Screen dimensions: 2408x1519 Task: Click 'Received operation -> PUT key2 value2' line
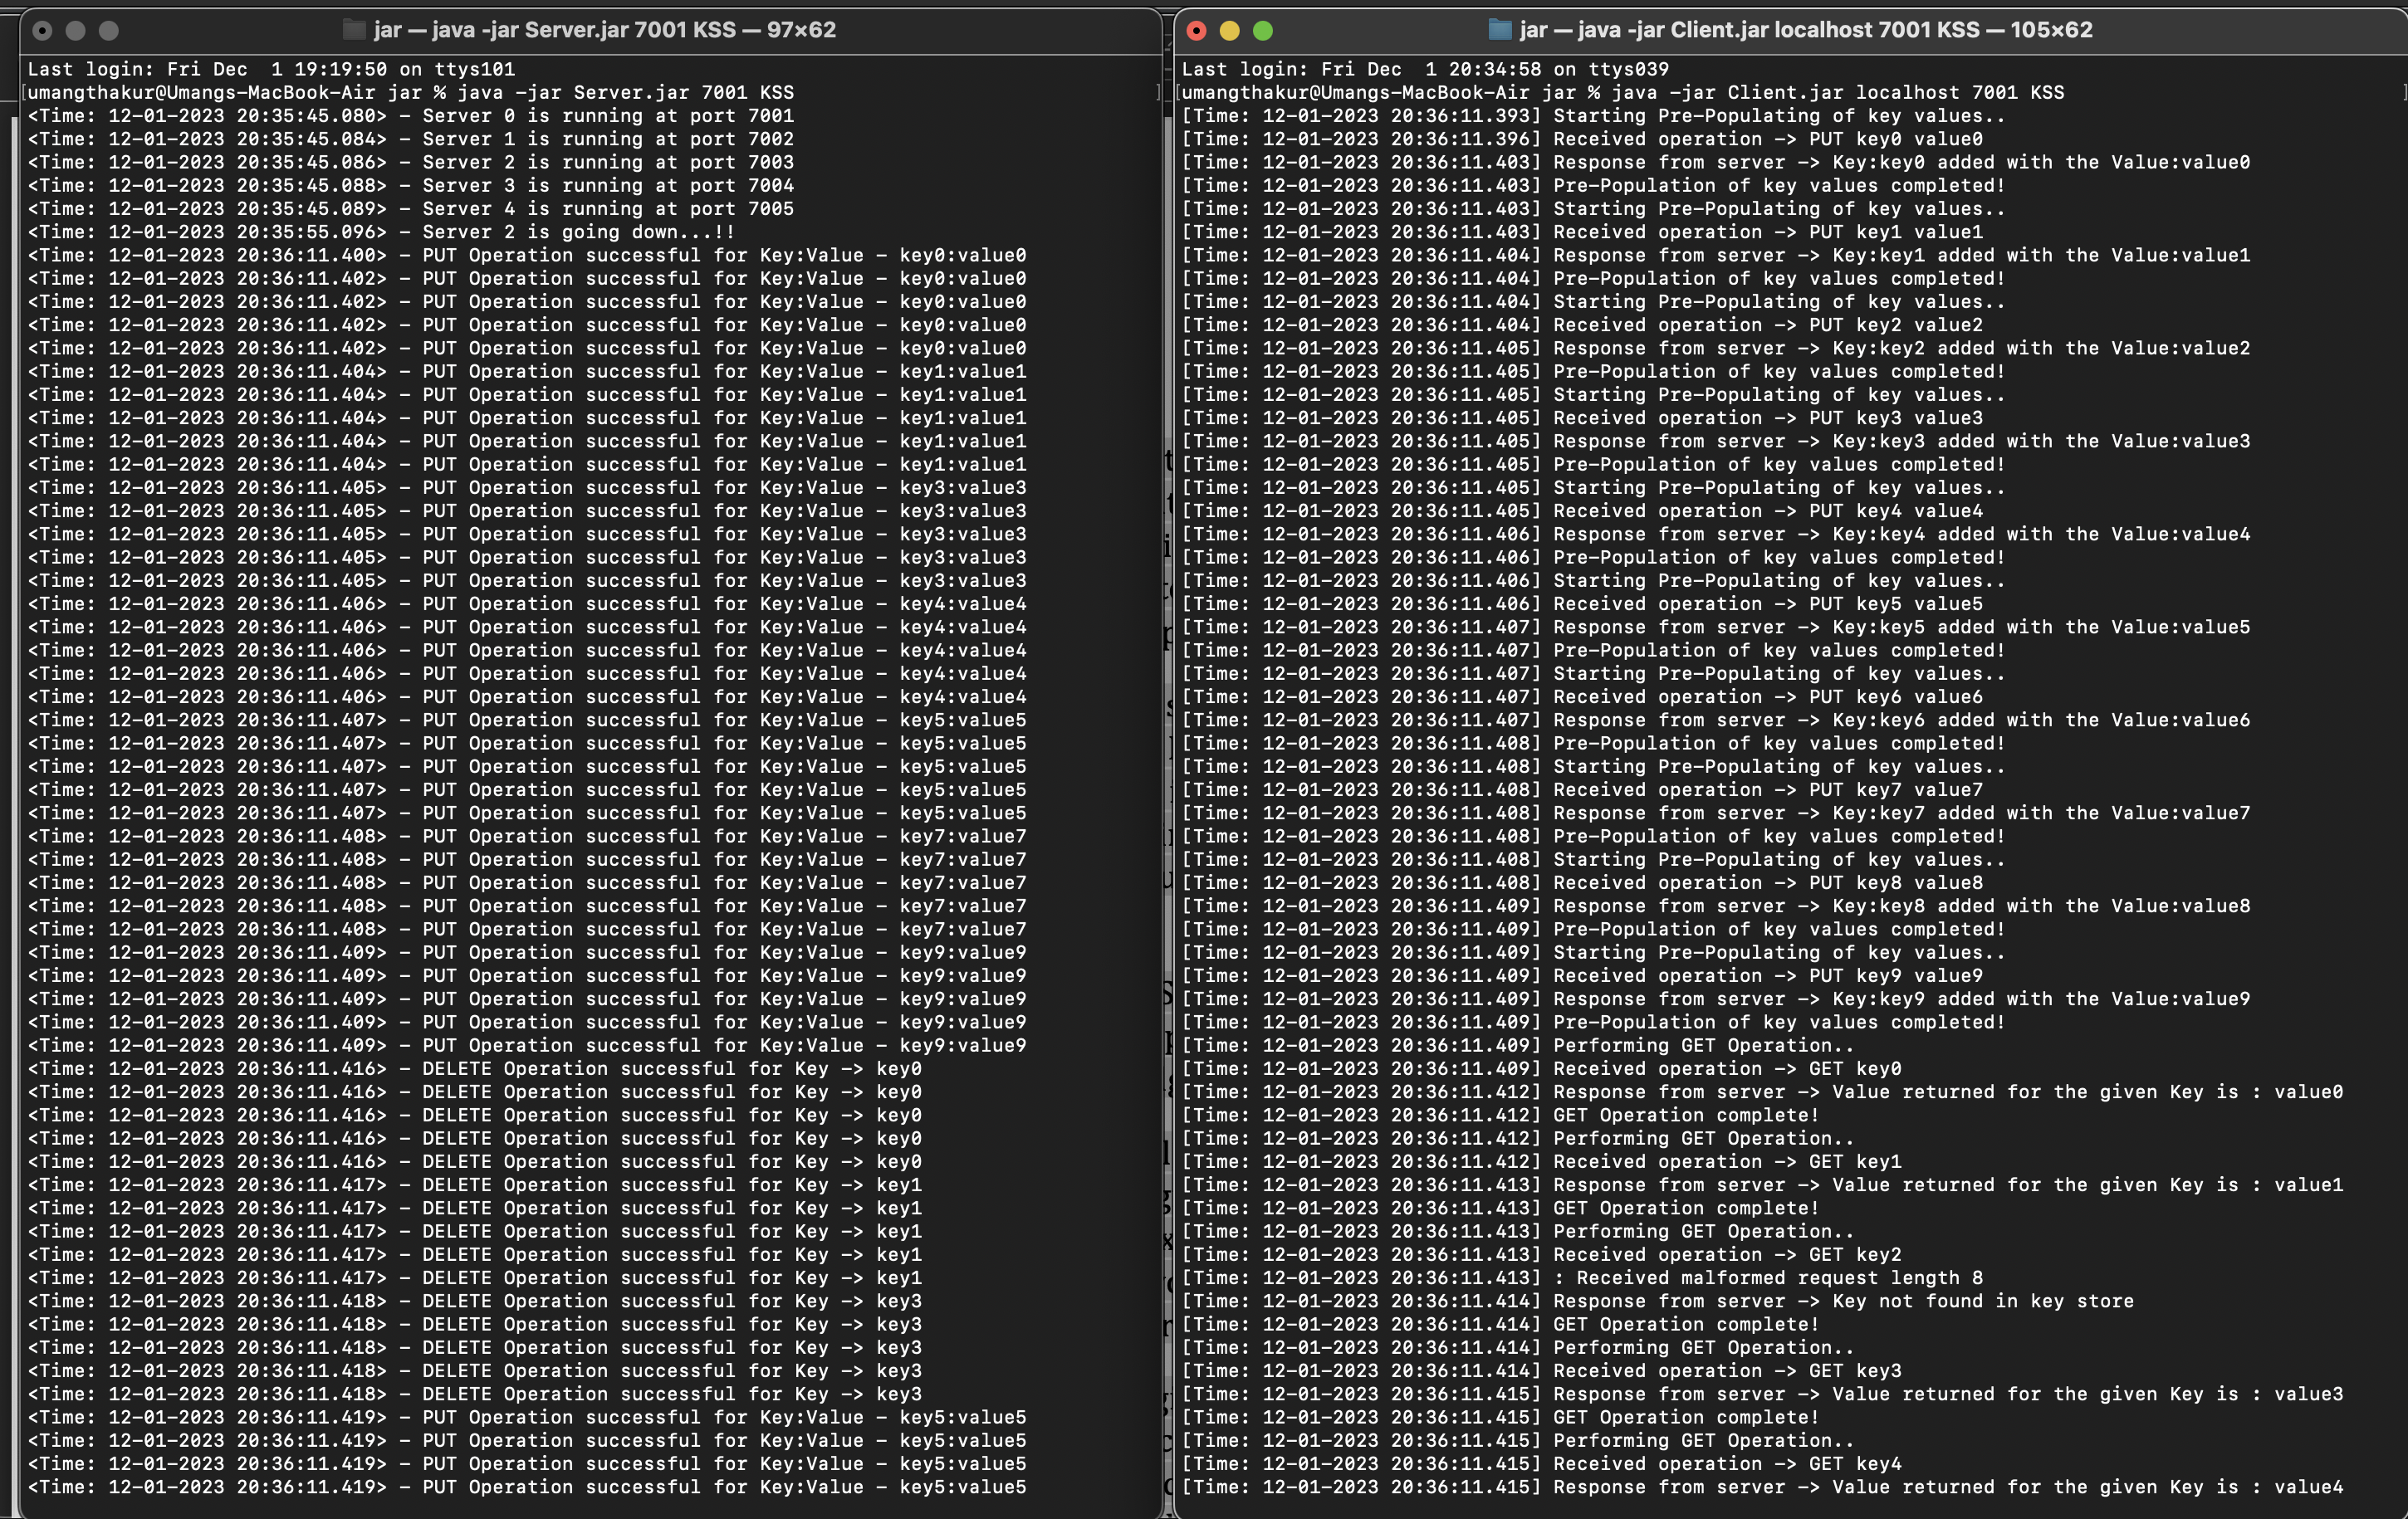click(1582, 325)
